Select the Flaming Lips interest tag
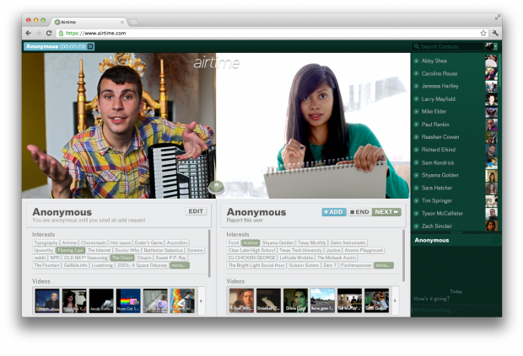523x356 pixels. click(70, 250)
